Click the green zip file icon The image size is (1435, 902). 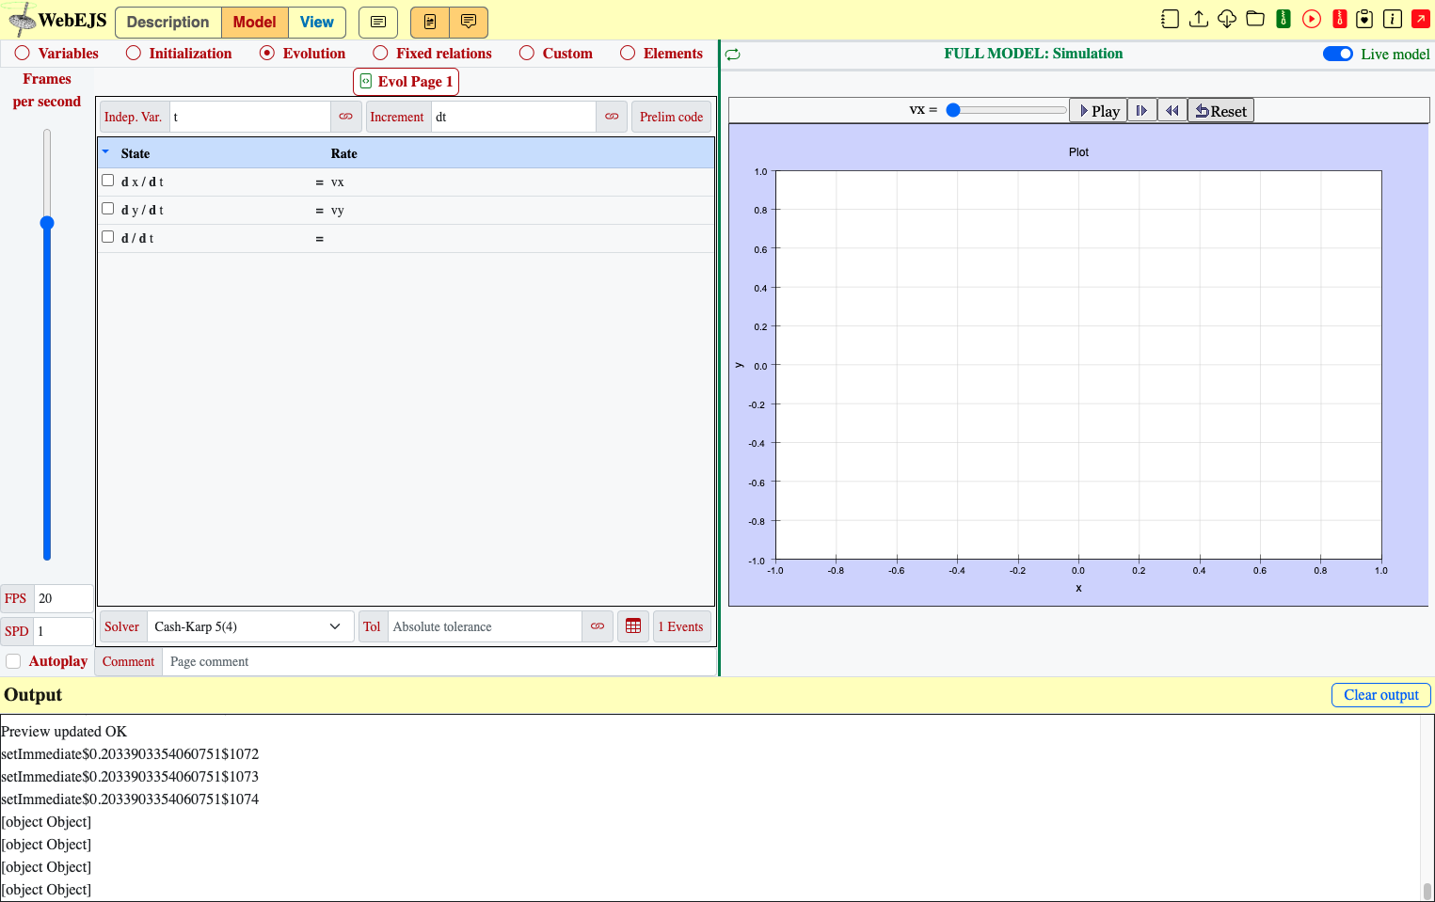(1284, 19)
